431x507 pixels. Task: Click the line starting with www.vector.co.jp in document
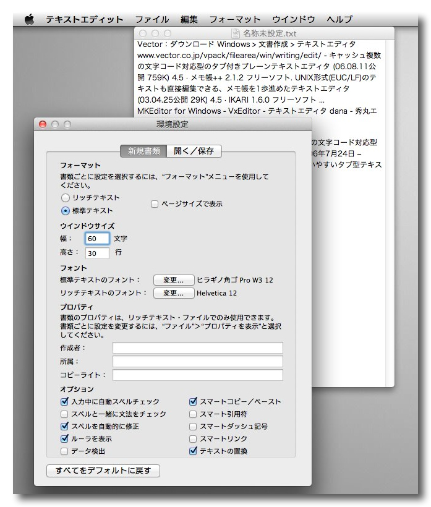[259, 55]
